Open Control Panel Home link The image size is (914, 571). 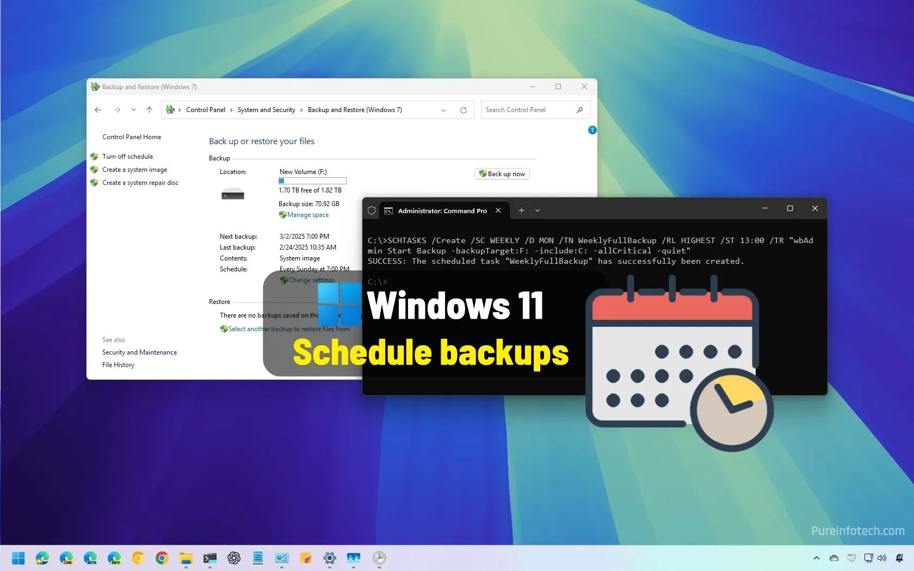(x=132, y=137)
